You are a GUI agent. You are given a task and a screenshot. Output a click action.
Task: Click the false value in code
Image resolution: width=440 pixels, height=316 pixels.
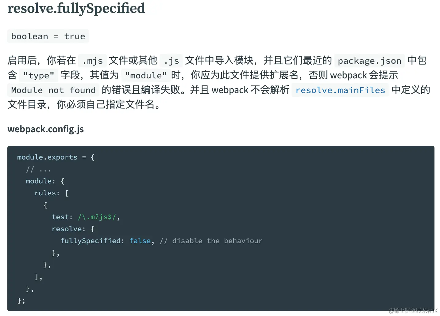click(x=140, y=241)
